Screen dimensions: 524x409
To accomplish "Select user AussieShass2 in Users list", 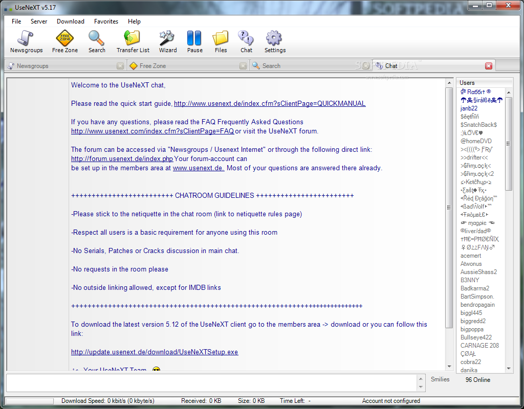I will click(x=478, y=272).
